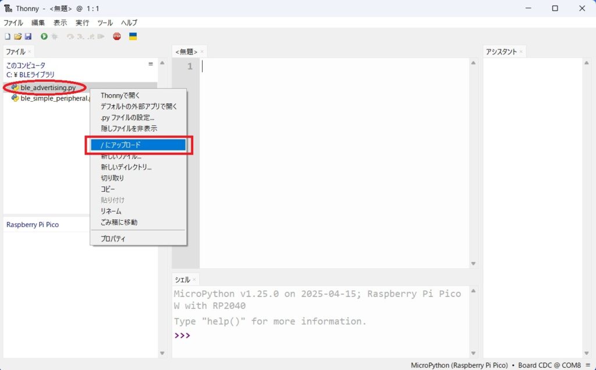This screenshot has height=370, width=596.
Task: Open the ツール menu
Action: point(105,23)
